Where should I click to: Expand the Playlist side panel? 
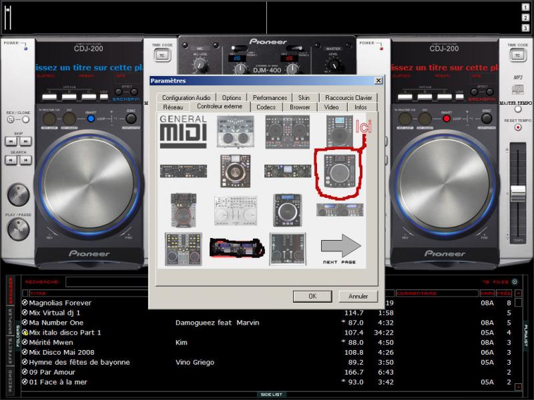pyautogui.click(x=525, y=333)
